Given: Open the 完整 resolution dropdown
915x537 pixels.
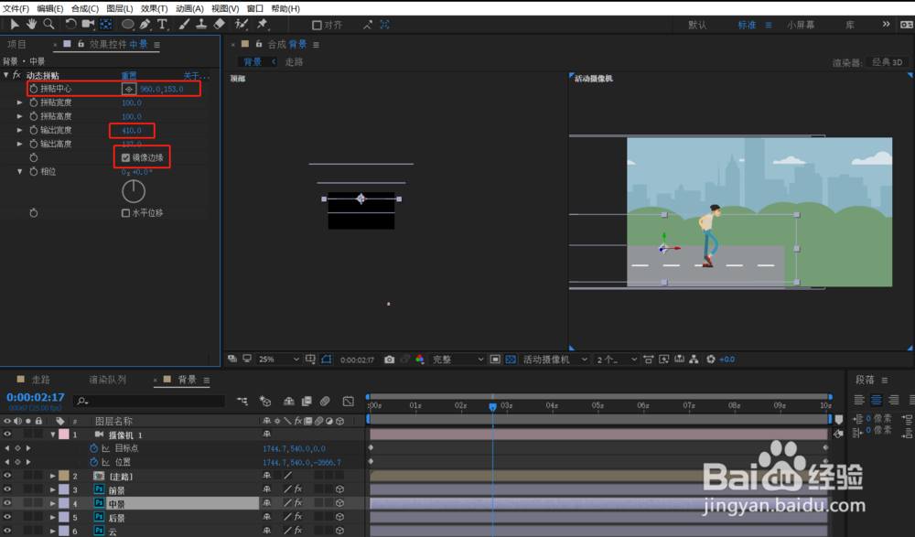Looking at the screenshot, I should [x=457, y=360].
